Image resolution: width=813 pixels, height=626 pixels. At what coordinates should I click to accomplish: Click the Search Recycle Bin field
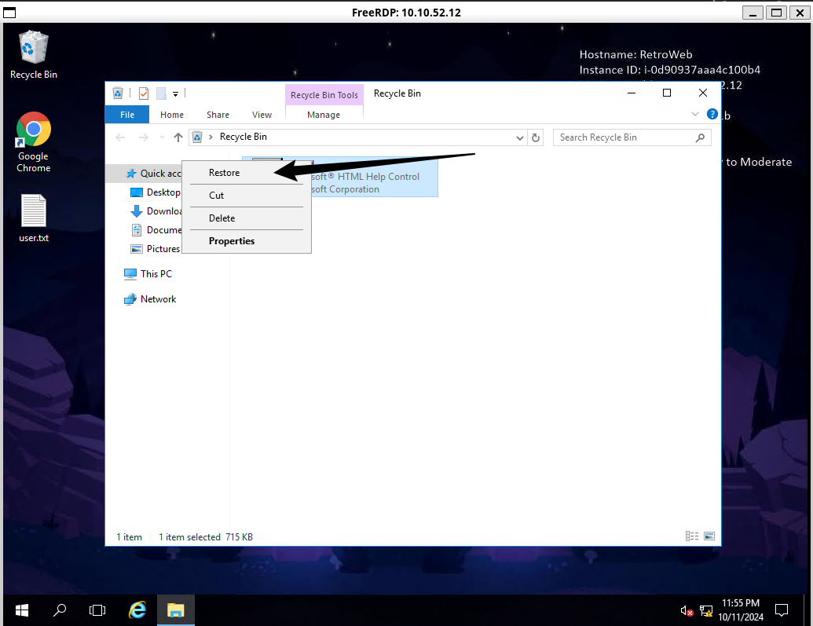[x=624, y=137]
